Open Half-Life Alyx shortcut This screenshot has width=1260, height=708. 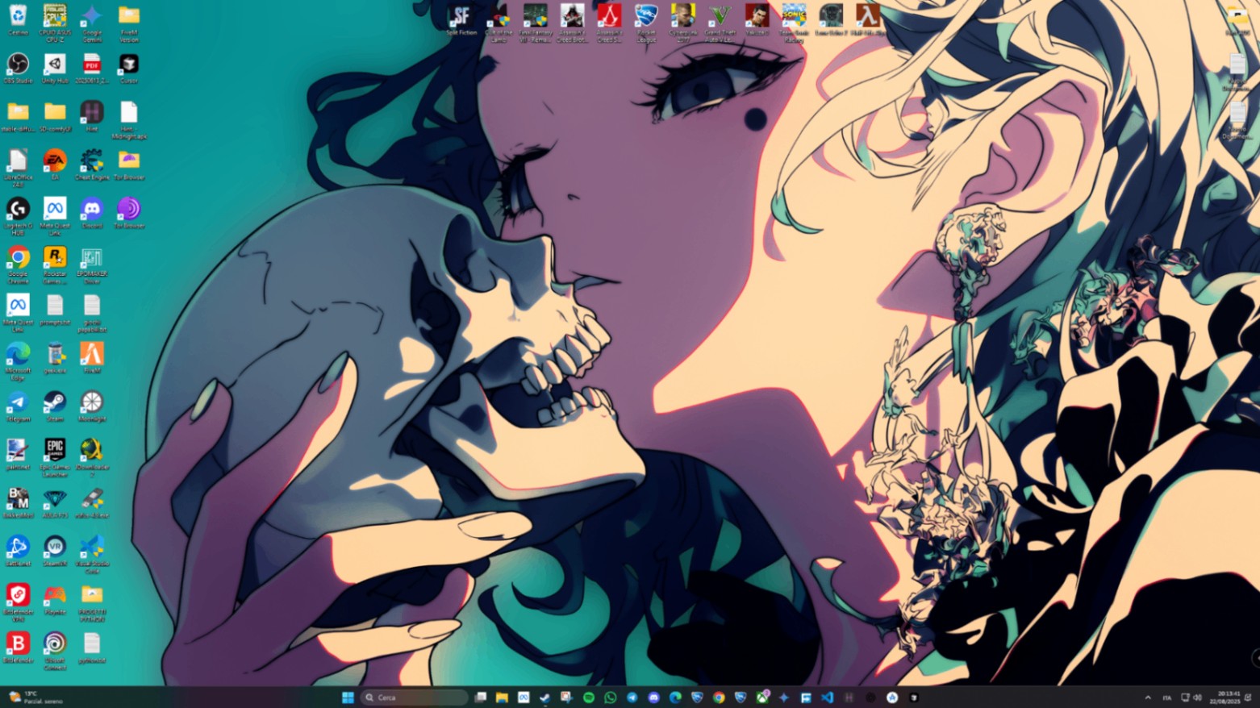pos(868,20)
